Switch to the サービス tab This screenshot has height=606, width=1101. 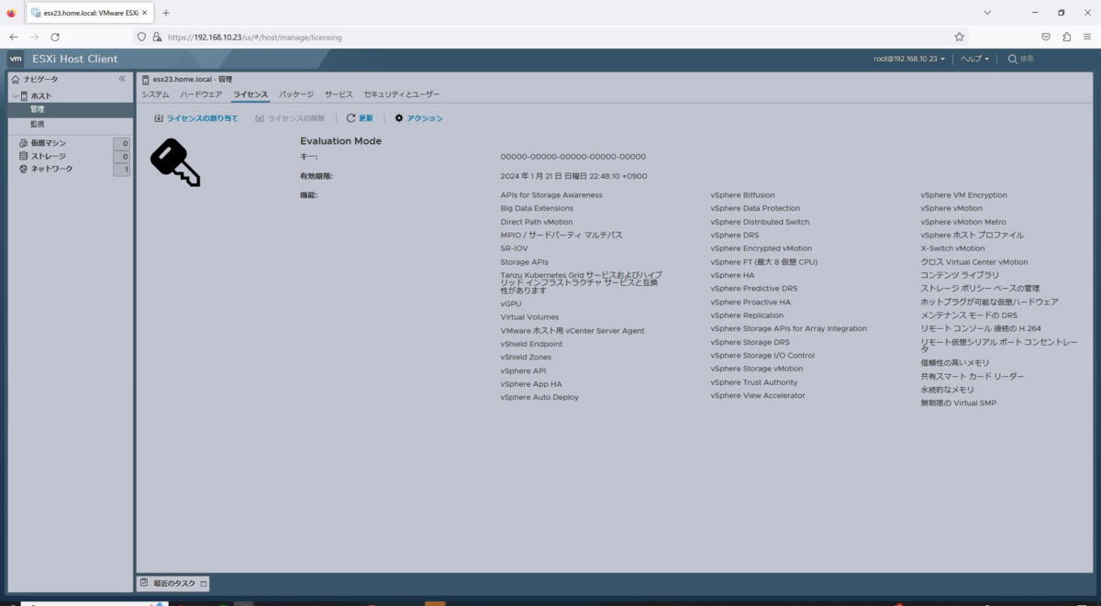click(x=339, y=94)
